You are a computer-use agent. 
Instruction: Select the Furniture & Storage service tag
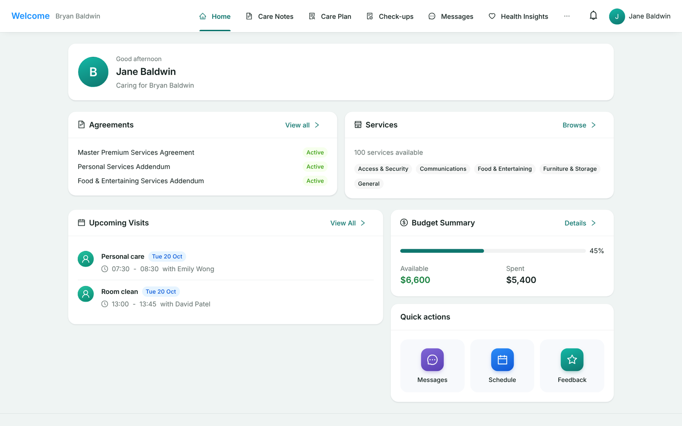point(570,169)
